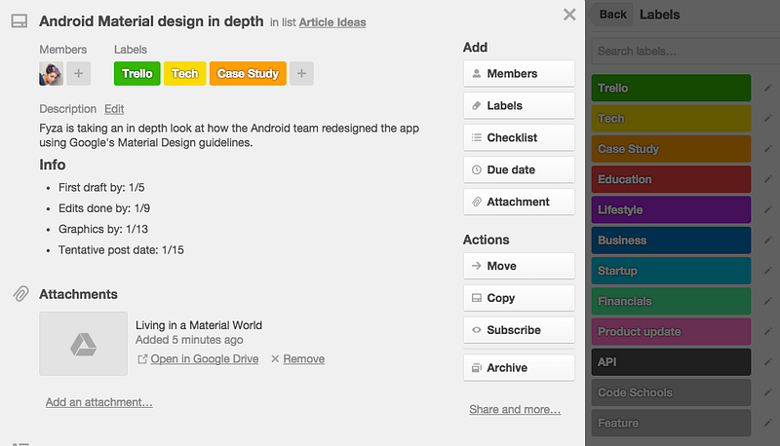Select the green Trello label in panel
This screenshot has width=780, height=446.
coord(671,88)
